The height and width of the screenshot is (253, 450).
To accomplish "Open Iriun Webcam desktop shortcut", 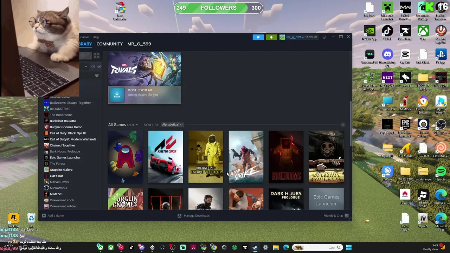I will coord(423,129).
